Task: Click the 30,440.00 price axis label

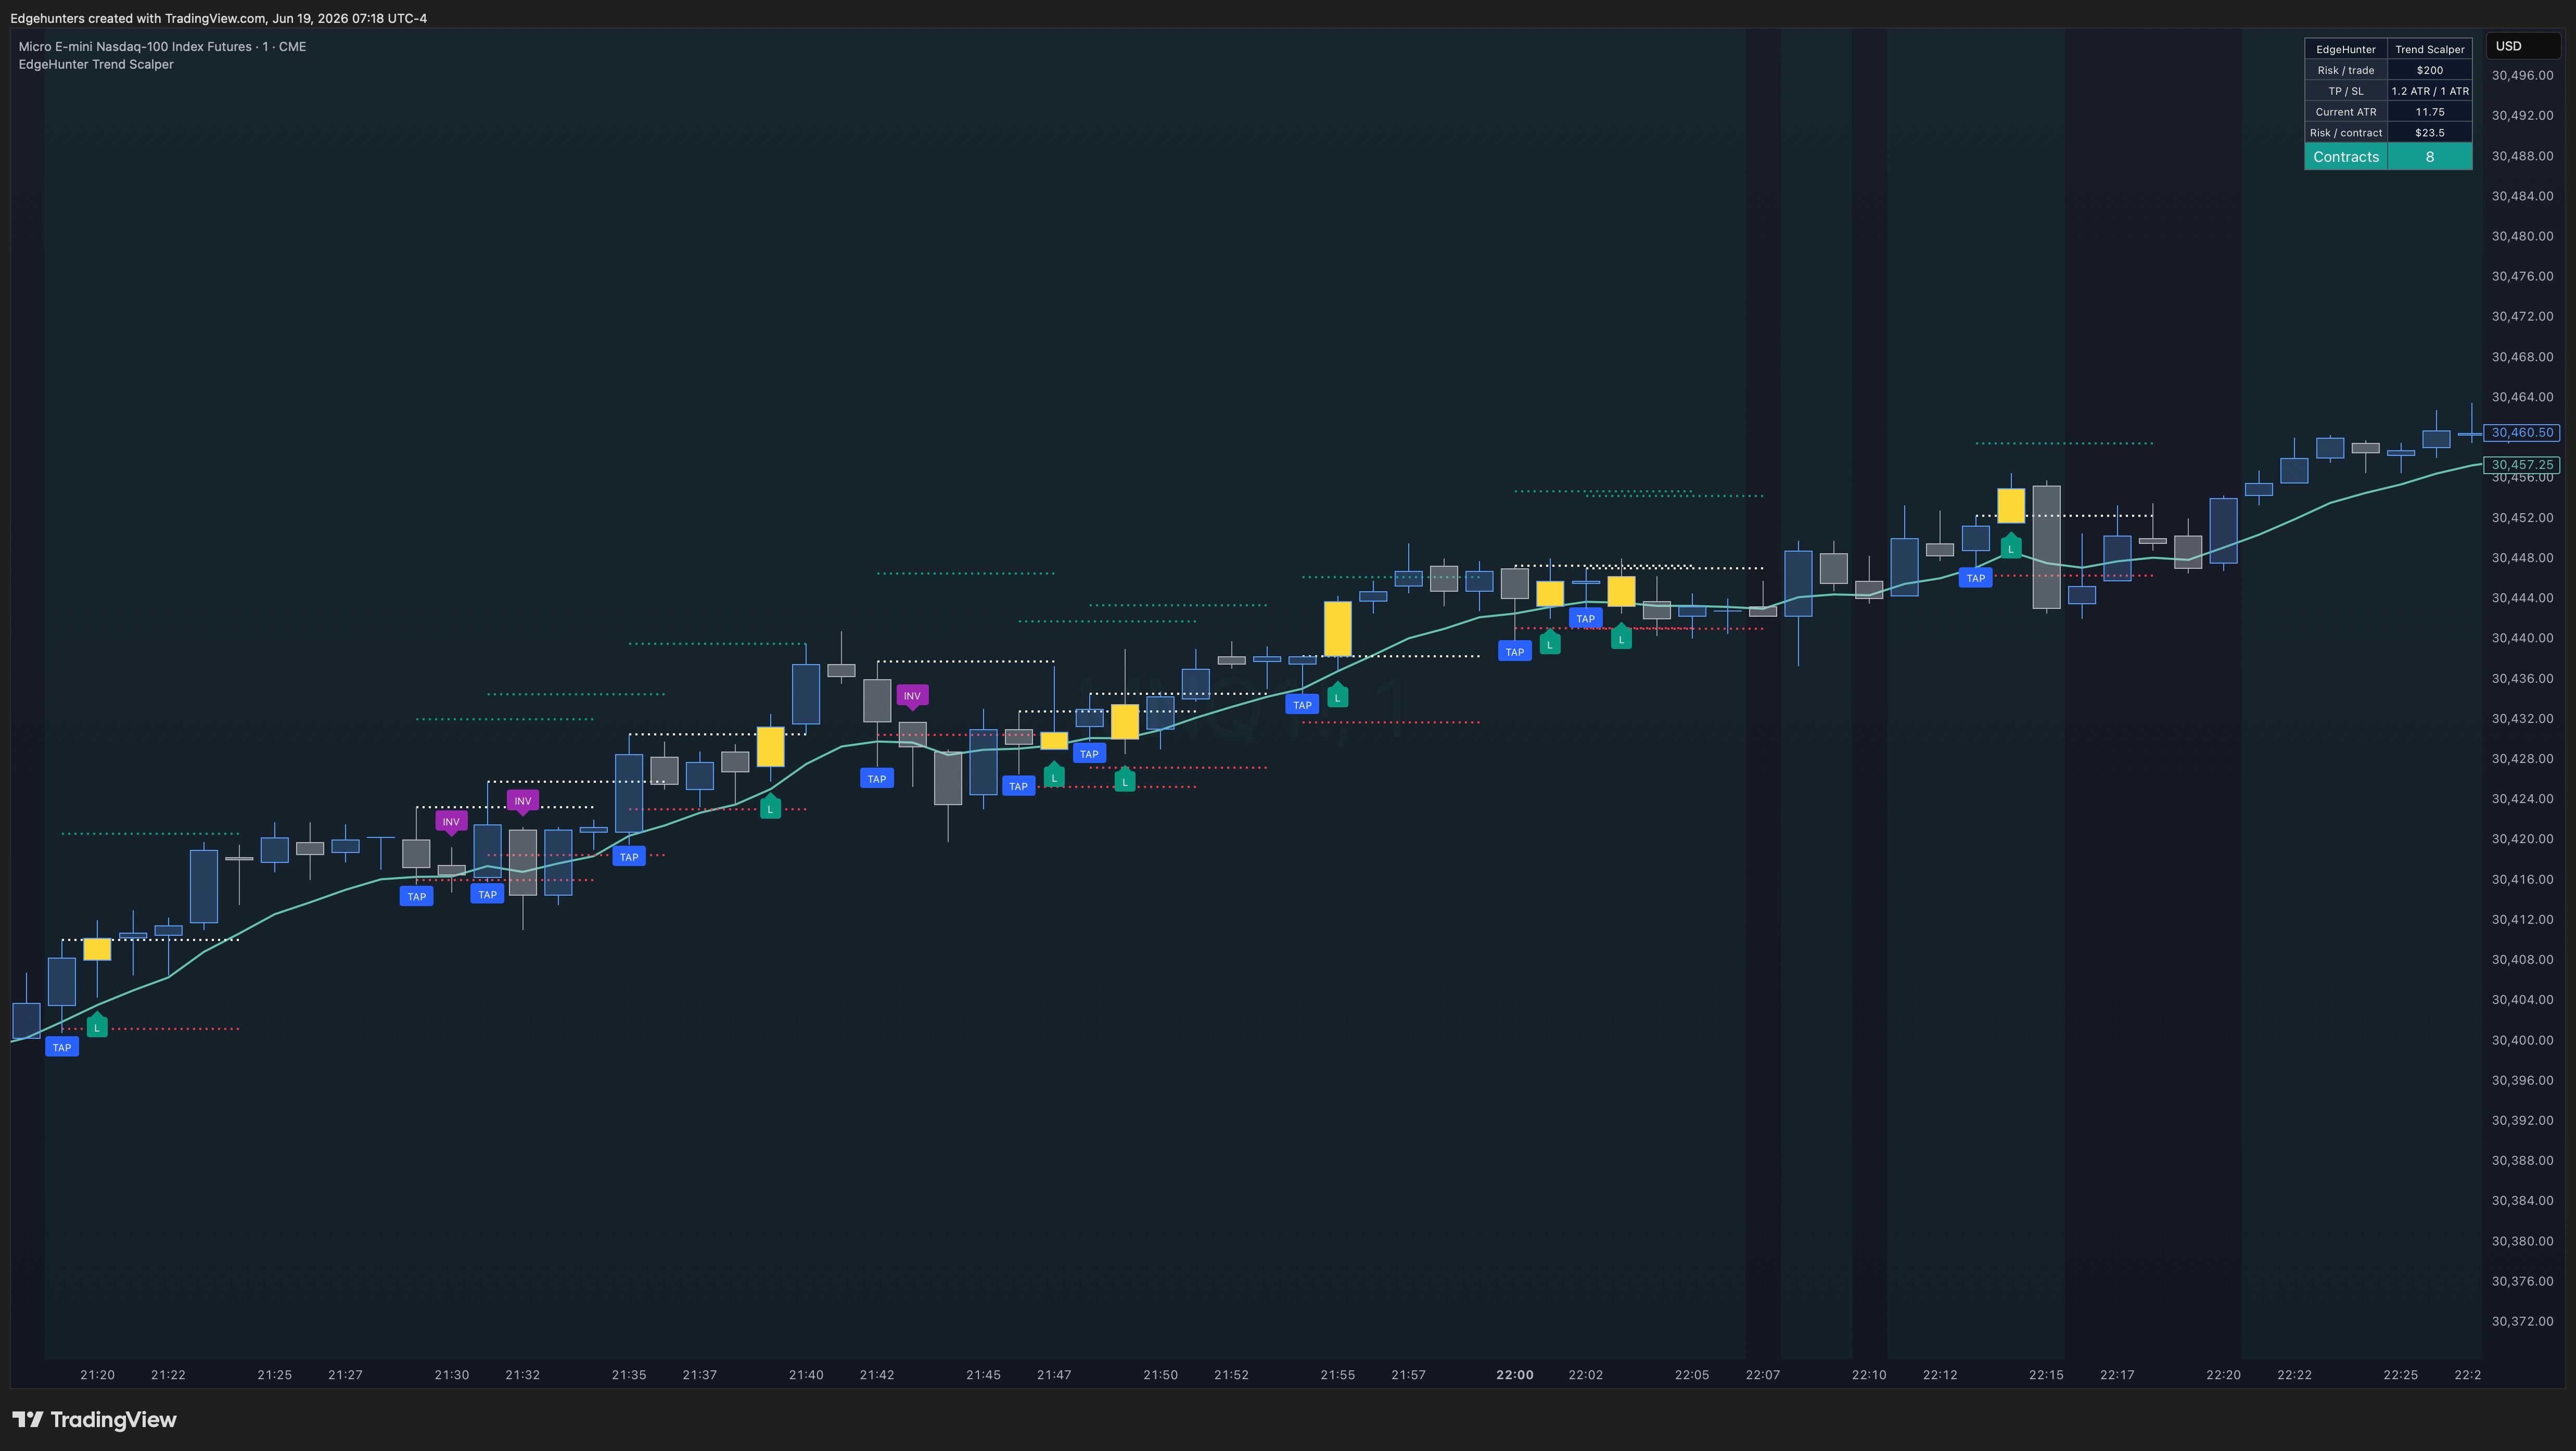Action: click(2522, 638)
